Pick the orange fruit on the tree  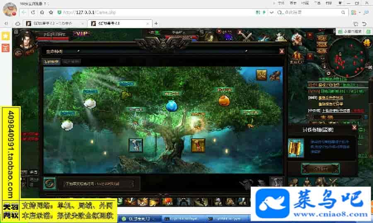224,100
